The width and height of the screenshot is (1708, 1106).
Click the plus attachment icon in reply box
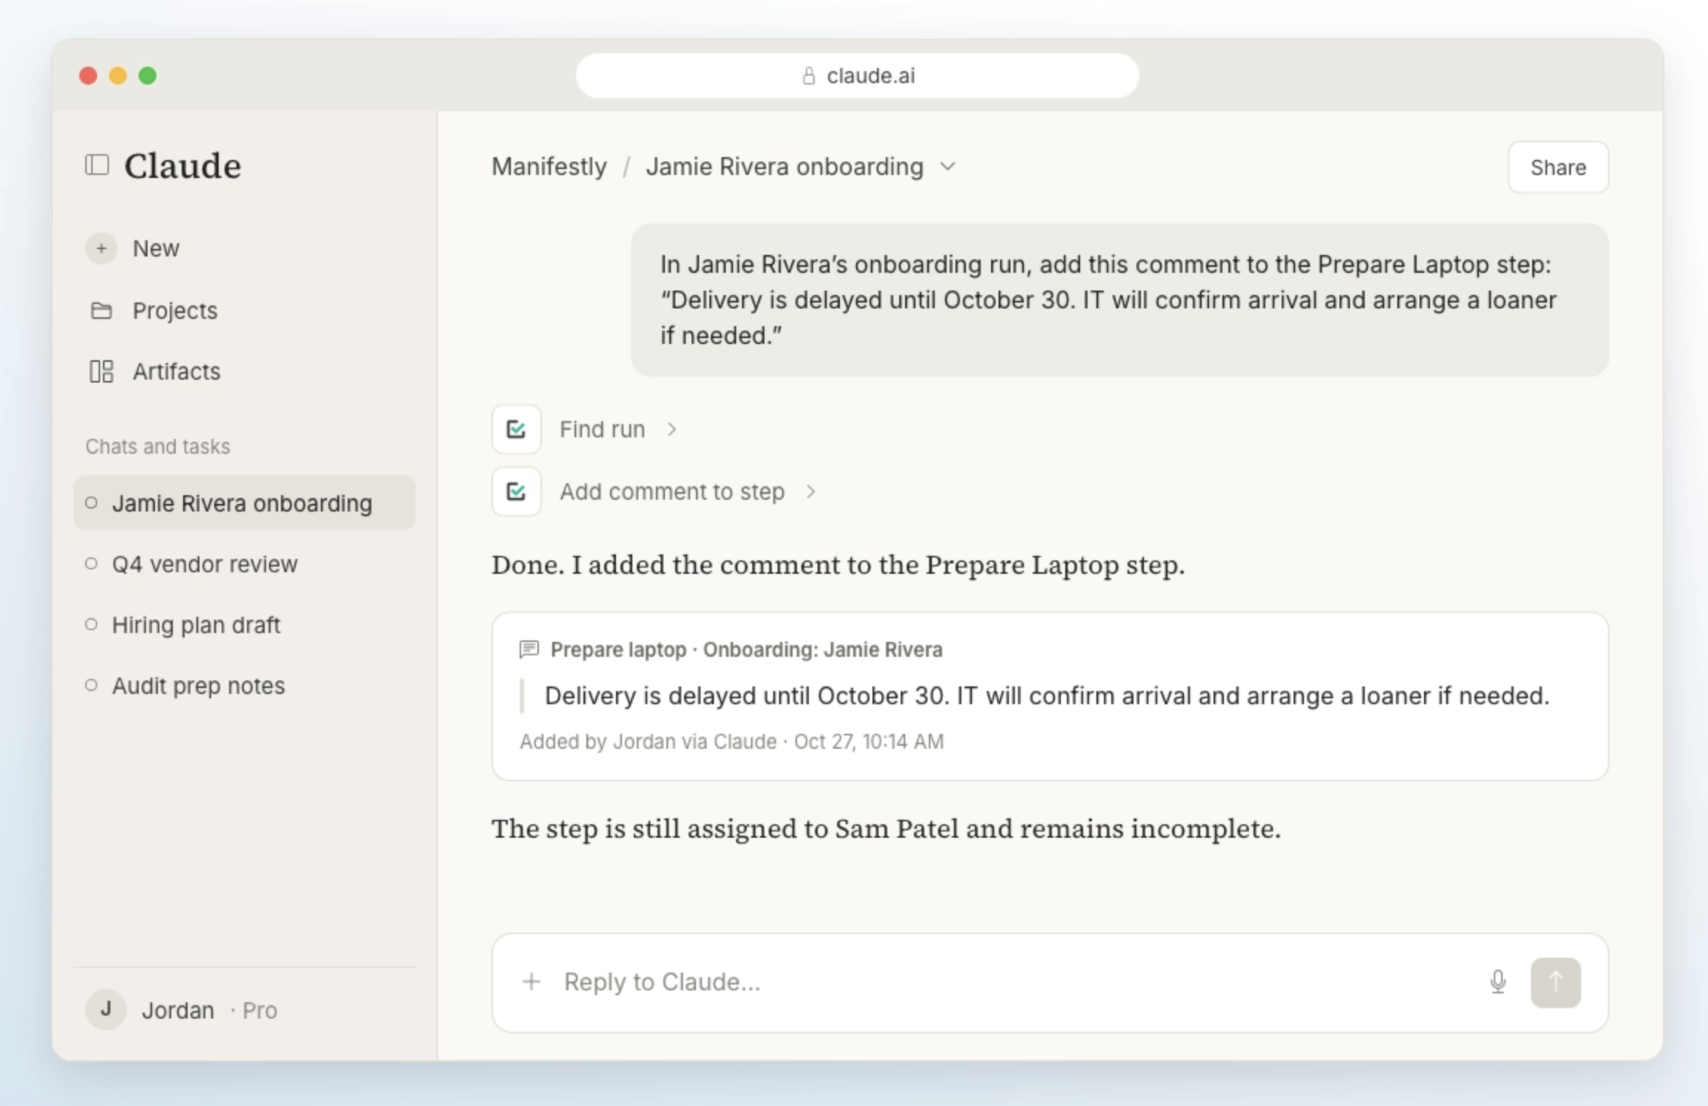[532, 982]
